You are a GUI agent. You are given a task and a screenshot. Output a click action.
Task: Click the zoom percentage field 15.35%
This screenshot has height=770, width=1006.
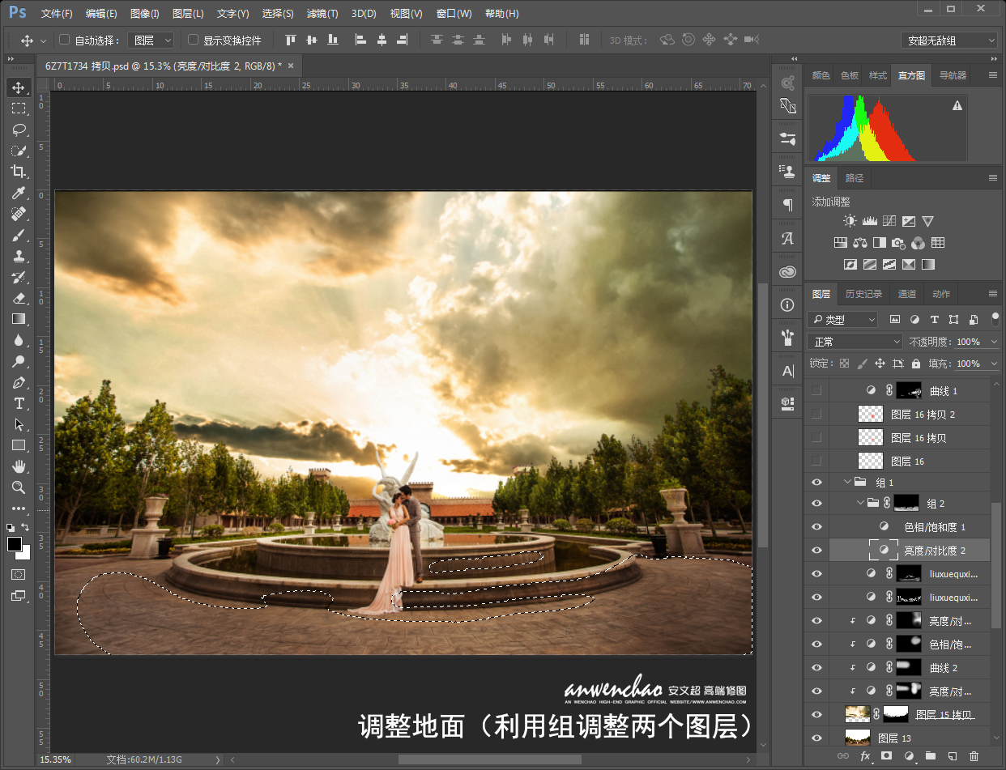[x=56, y=759]
